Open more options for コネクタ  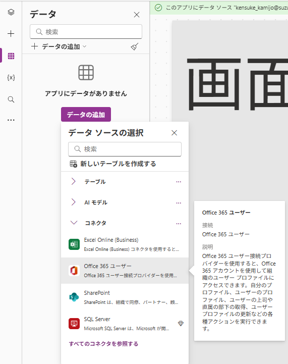click(x=179, y=224)
